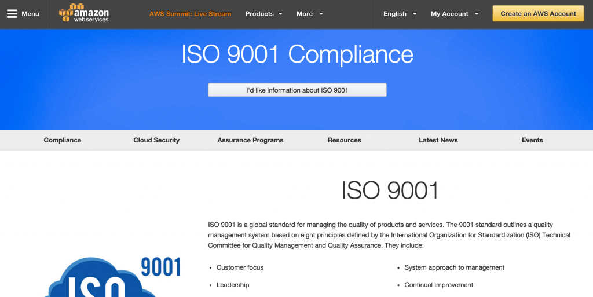Viewport: 593px width, 297px height.
Task: Click the ISO 9001 Compliance banner heading
Action: point(297,54)
